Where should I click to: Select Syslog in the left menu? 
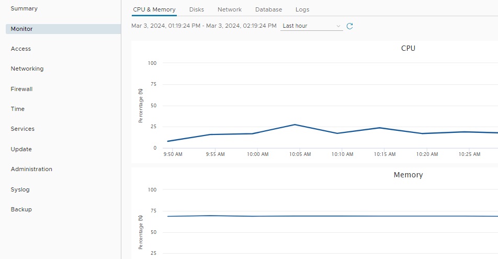coord(20,189)
